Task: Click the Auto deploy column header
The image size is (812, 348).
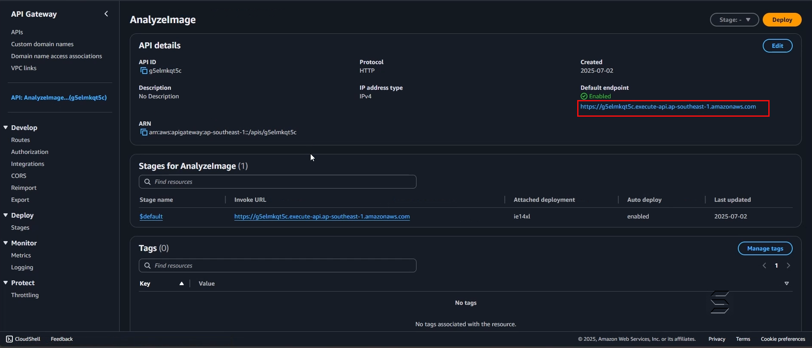Action: click(644, 200)
